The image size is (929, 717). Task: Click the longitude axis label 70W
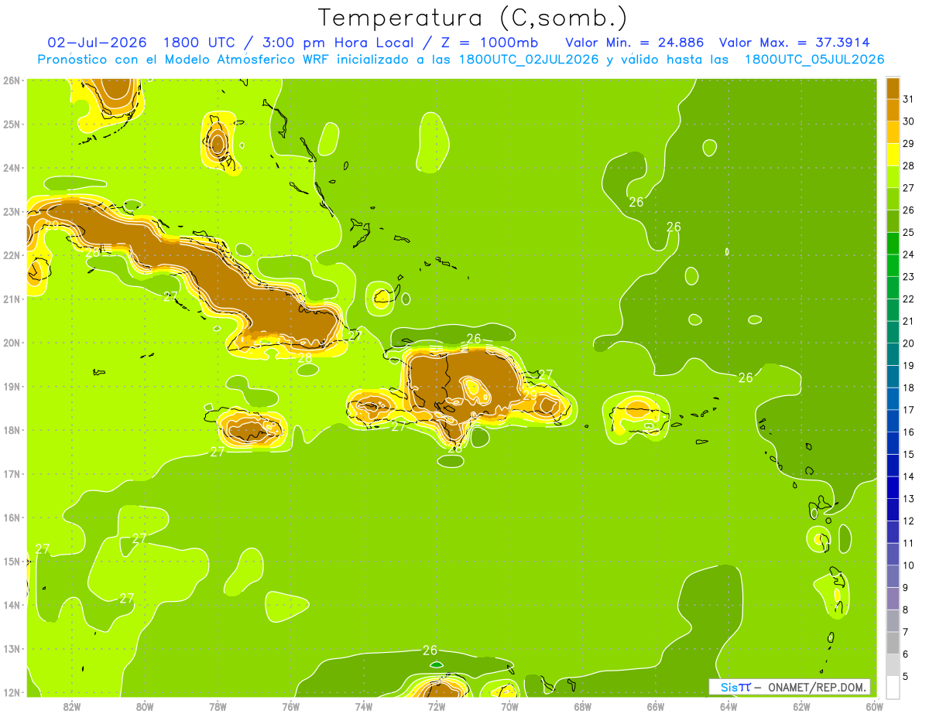tap(509, 705)
